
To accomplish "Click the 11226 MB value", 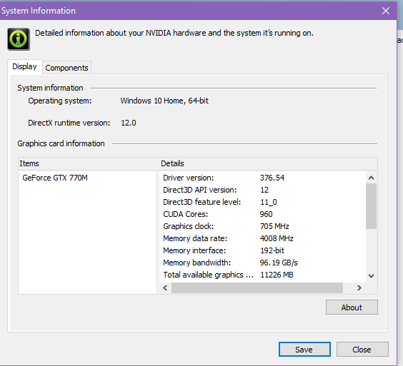I will tap(277, 275).
